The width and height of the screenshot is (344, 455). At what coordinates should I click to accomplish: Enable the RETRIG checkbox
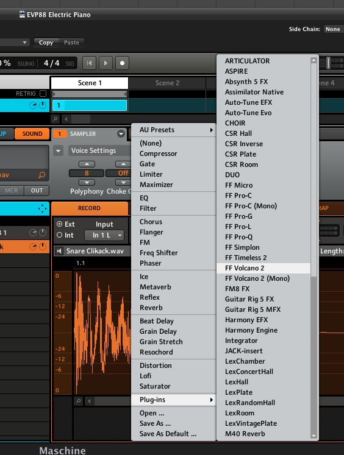click(x=43, y=93)
